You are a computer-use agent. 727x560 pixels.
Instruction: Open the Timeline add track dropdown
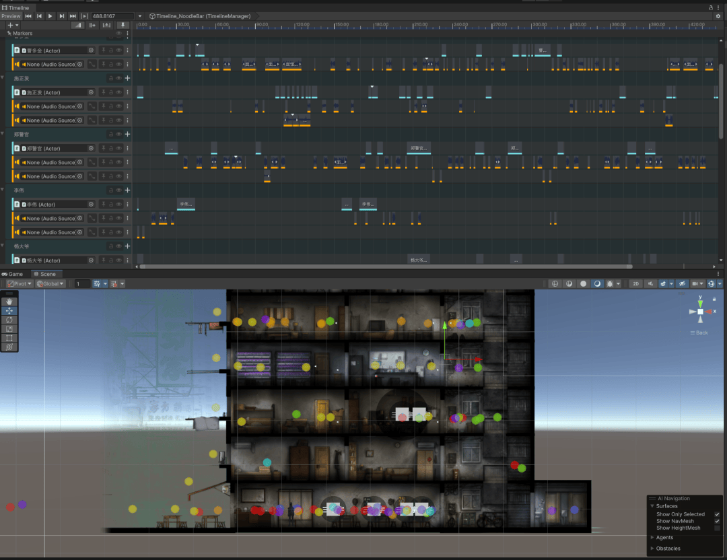point(13,25)
